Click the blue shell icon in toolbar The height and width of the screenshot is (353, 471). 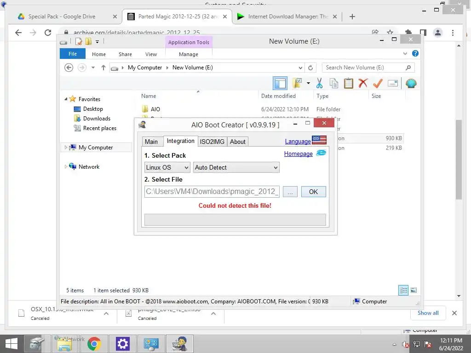(411, 83)
